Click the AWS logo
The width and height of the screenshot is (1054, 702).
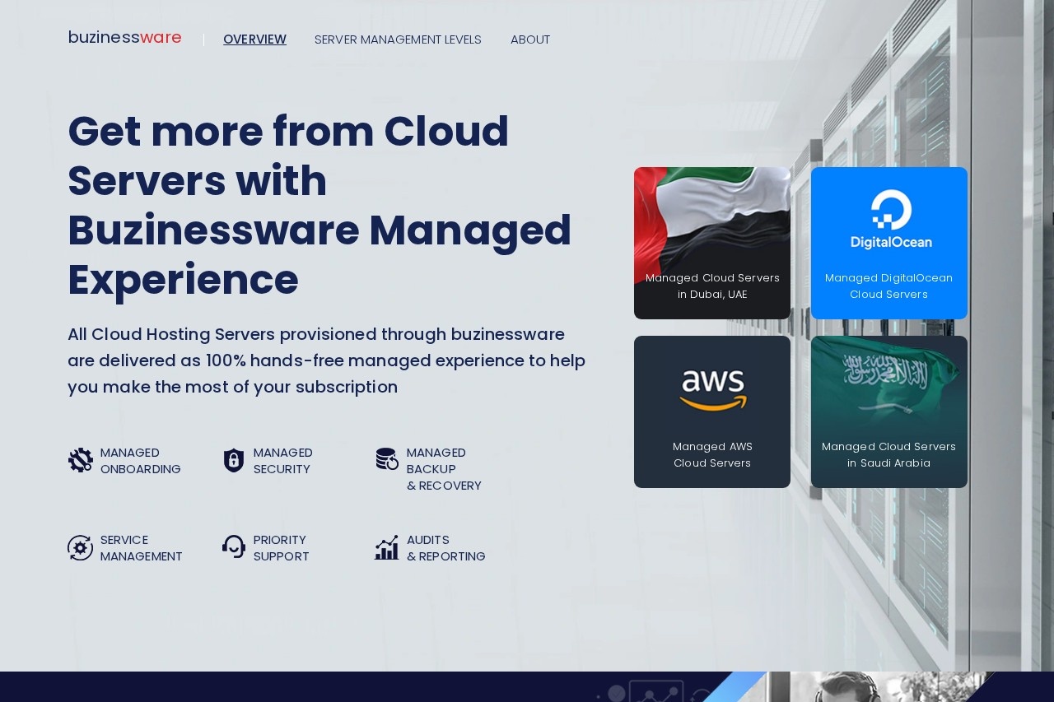[712, 390]
